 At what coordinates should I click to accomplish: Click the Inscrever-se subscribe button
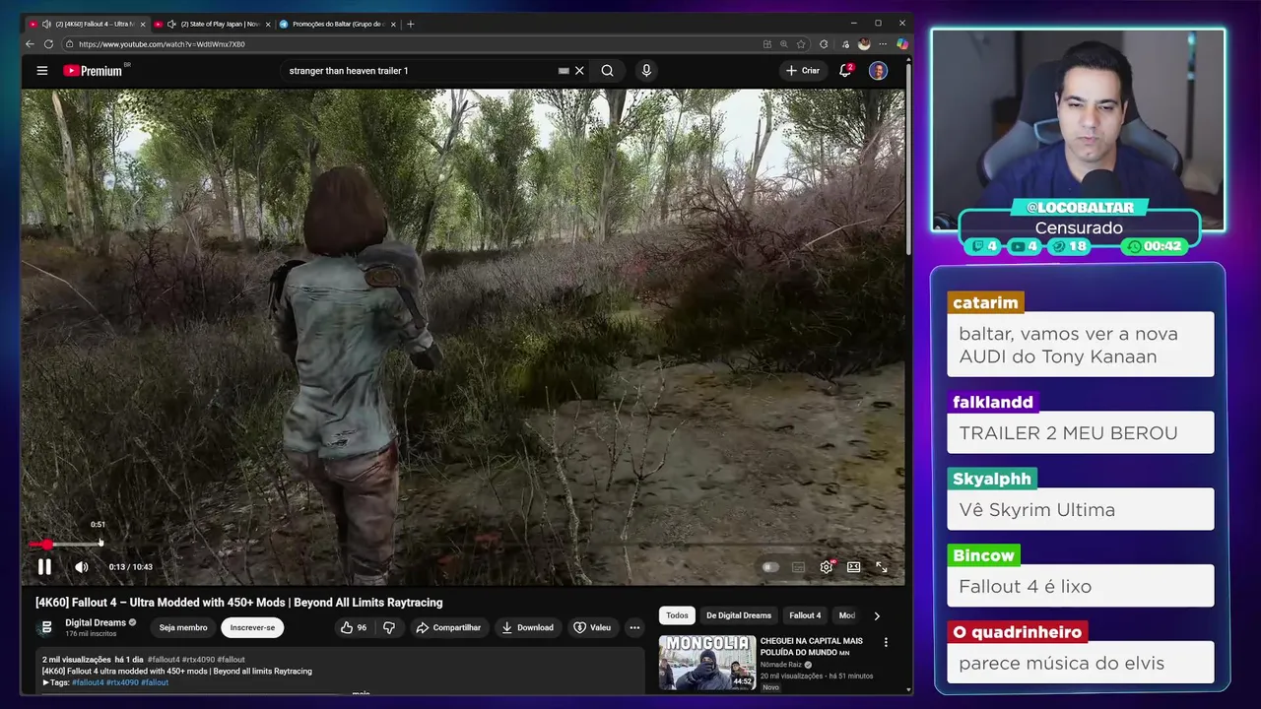coord(252,627)
